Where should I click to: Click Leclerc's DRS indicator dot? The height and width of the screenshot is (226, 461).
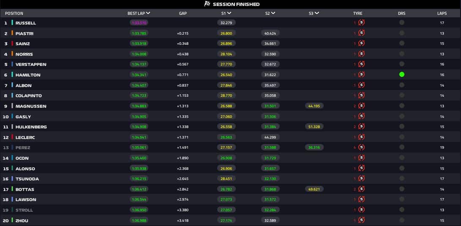point(401,137)
